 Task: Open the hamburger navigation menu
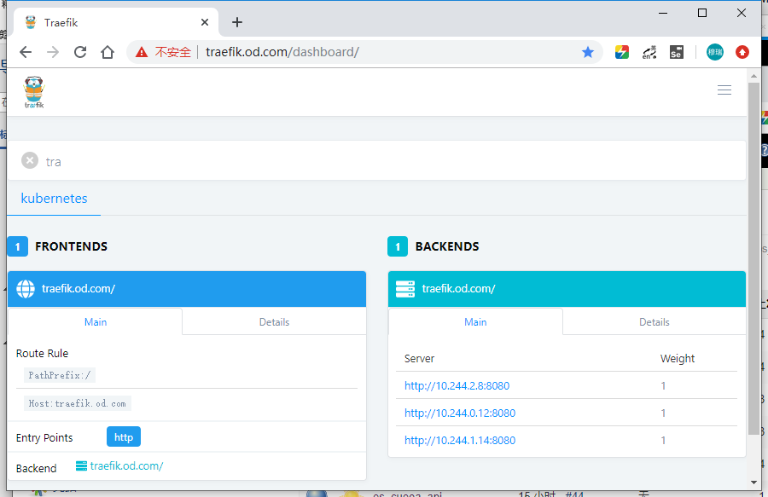click(x=724, y=90)
